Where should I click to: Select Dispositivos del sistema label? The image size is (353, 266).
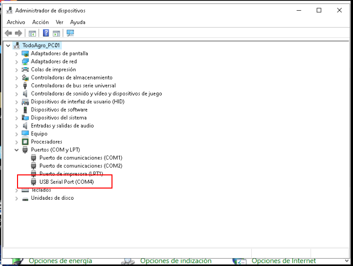click(59, 117)
